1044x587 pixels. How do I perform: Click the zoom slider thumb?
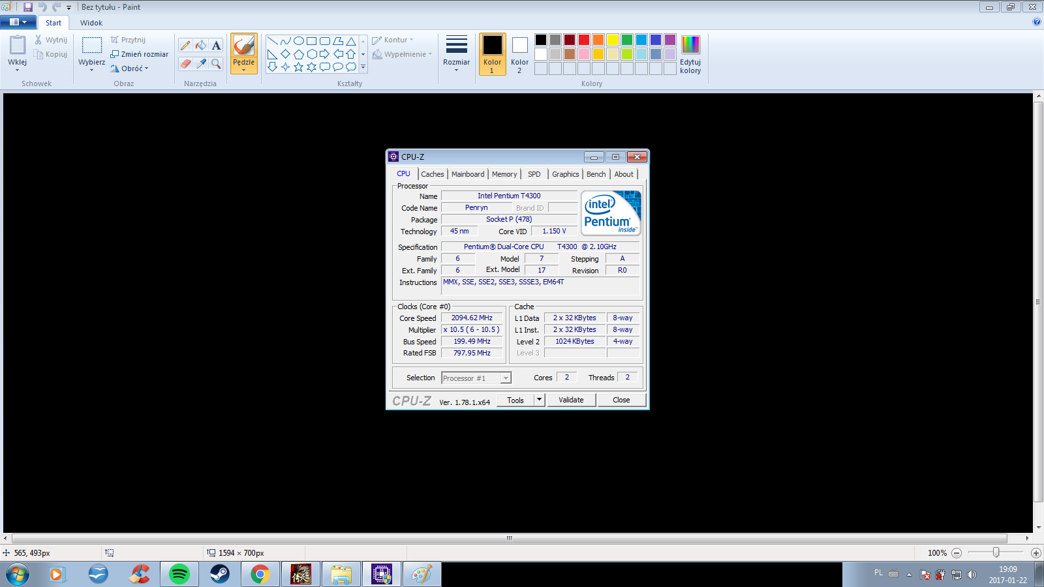996,552
